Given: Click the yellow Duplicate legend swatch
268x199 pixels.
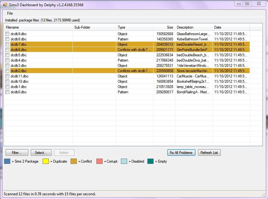Looking at the screenshot, I should click(x=46, y=161).
